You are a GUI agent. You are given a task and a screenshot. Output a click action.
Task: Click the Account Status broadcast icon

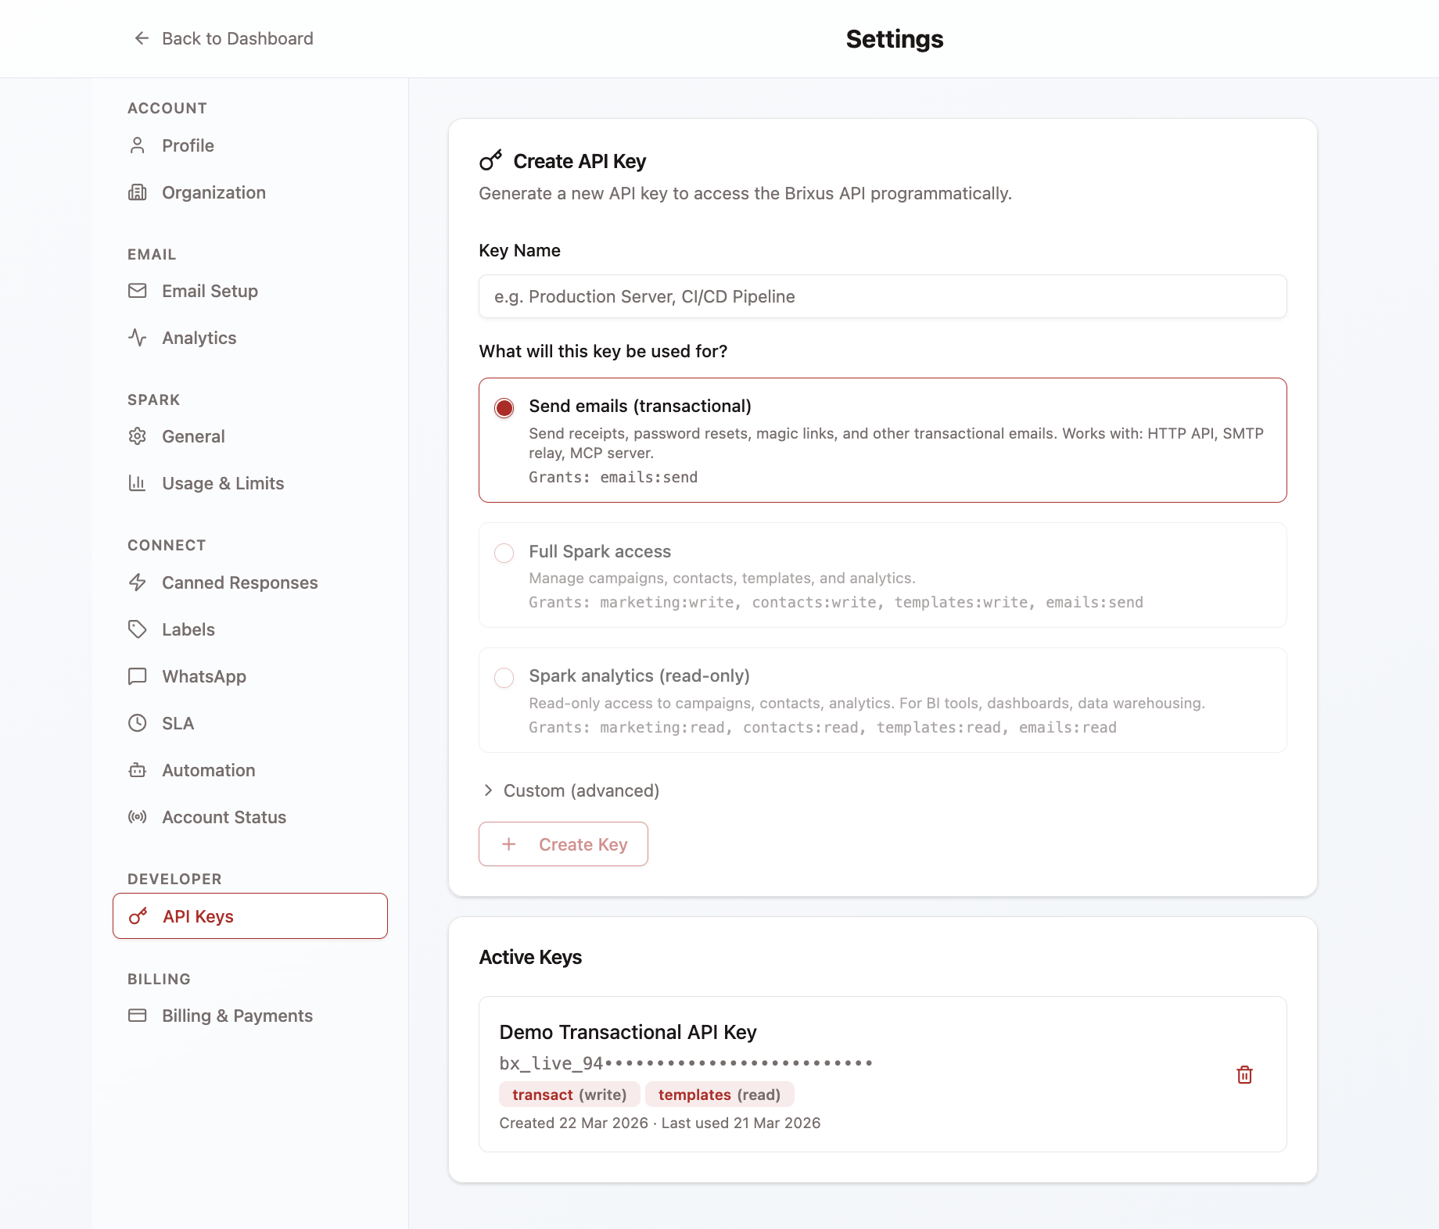(138, 817)
